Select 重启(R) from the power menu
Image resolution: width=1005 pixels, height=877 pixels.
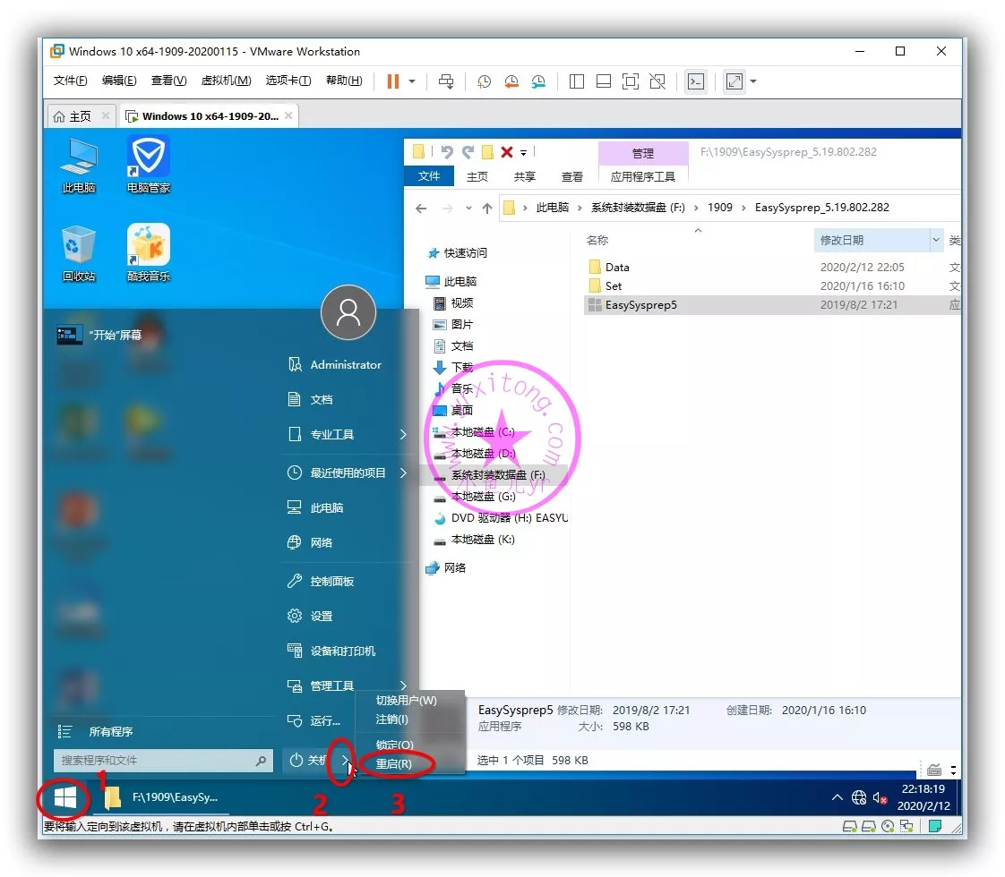394,764
